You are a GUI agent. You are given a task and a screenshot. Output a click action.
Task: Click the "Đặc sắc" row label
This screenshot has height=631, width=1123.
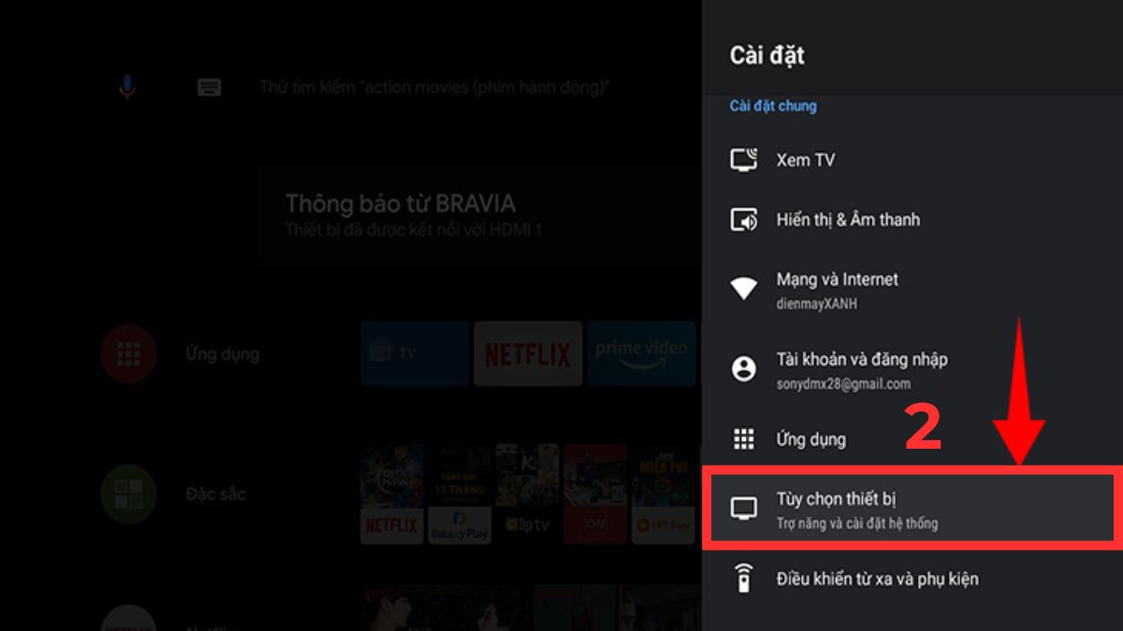pos(214,494)
